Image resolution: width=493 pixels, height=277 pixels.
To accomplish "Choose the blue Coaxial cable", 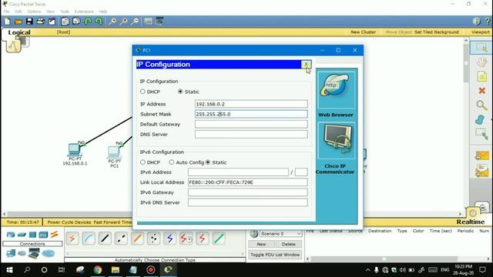I will pyautogui.click(x=170, y=239).
